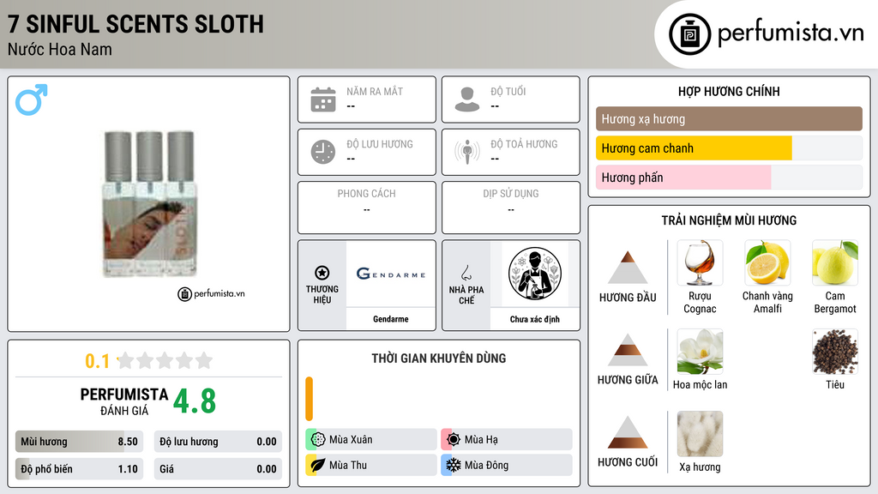Click the Mùa Xuân season label
The image size is (878, 494).
pyautogui.click(x=351, y=440)
